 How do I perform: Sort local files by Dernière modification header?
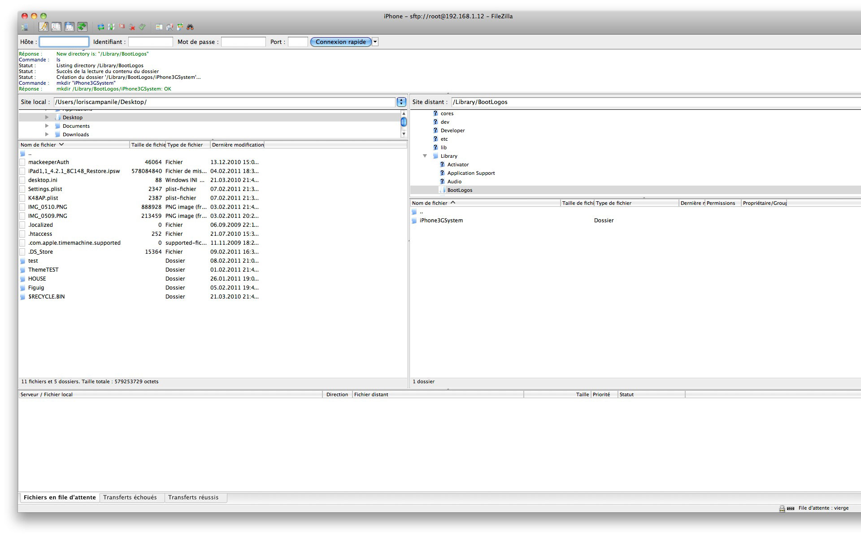click(x=237, y=145)
